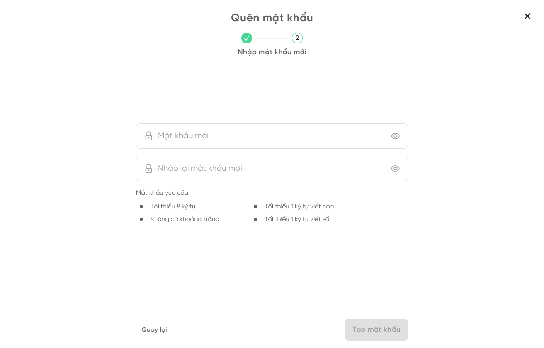
Task: Click the green checkmark for completed step 1
Action: click(247, 38)
